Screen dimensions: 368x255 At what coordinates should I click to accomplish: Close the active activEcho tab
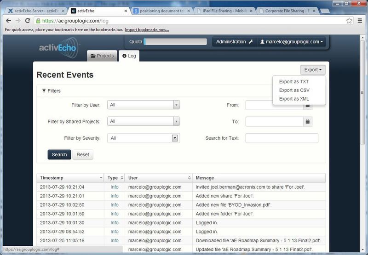pos(126,11)
